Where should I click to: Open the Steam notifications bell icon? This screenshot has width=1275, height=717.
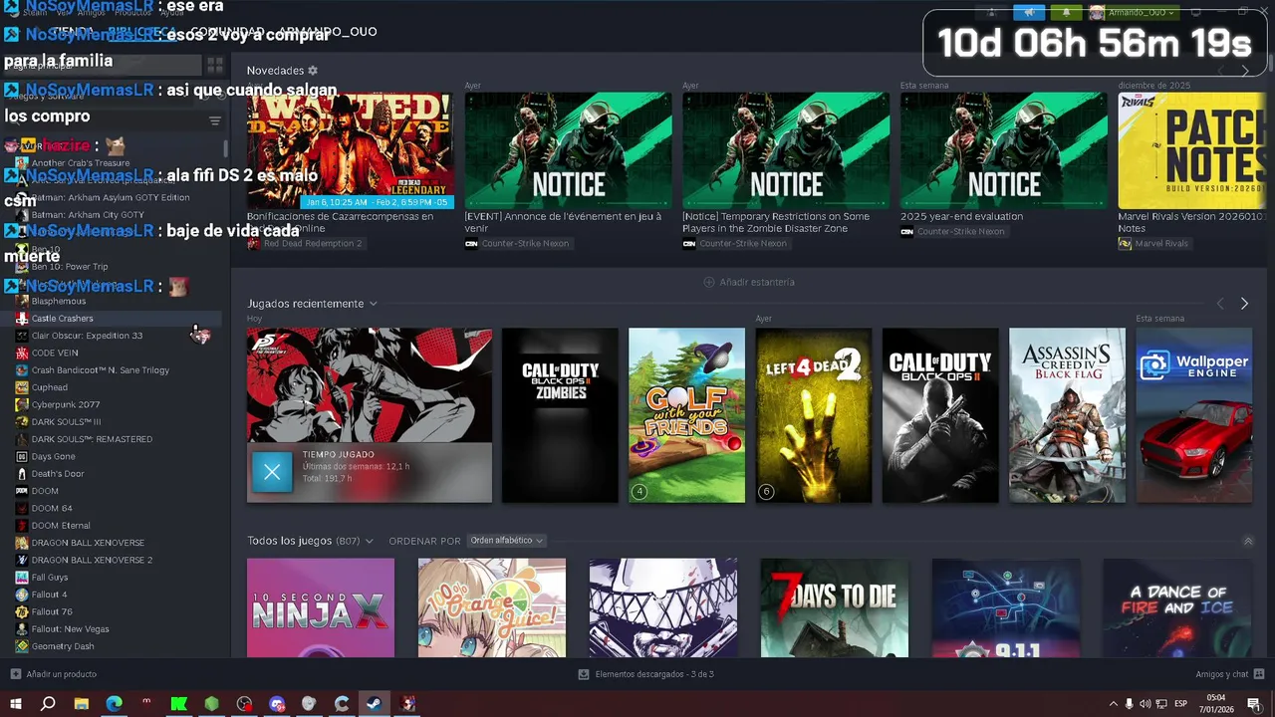point(1066,12)
